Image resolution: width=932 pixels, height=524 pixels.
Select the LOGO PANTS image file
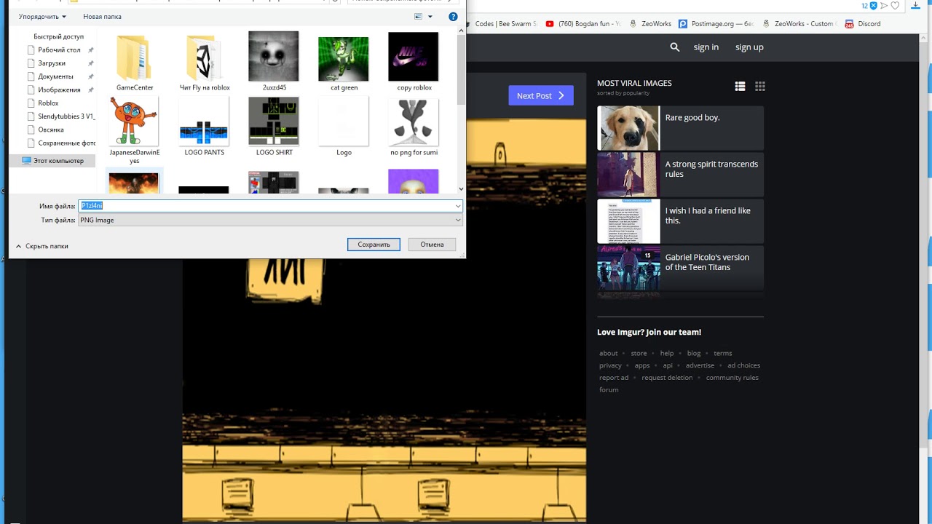[x=205, y=126]
